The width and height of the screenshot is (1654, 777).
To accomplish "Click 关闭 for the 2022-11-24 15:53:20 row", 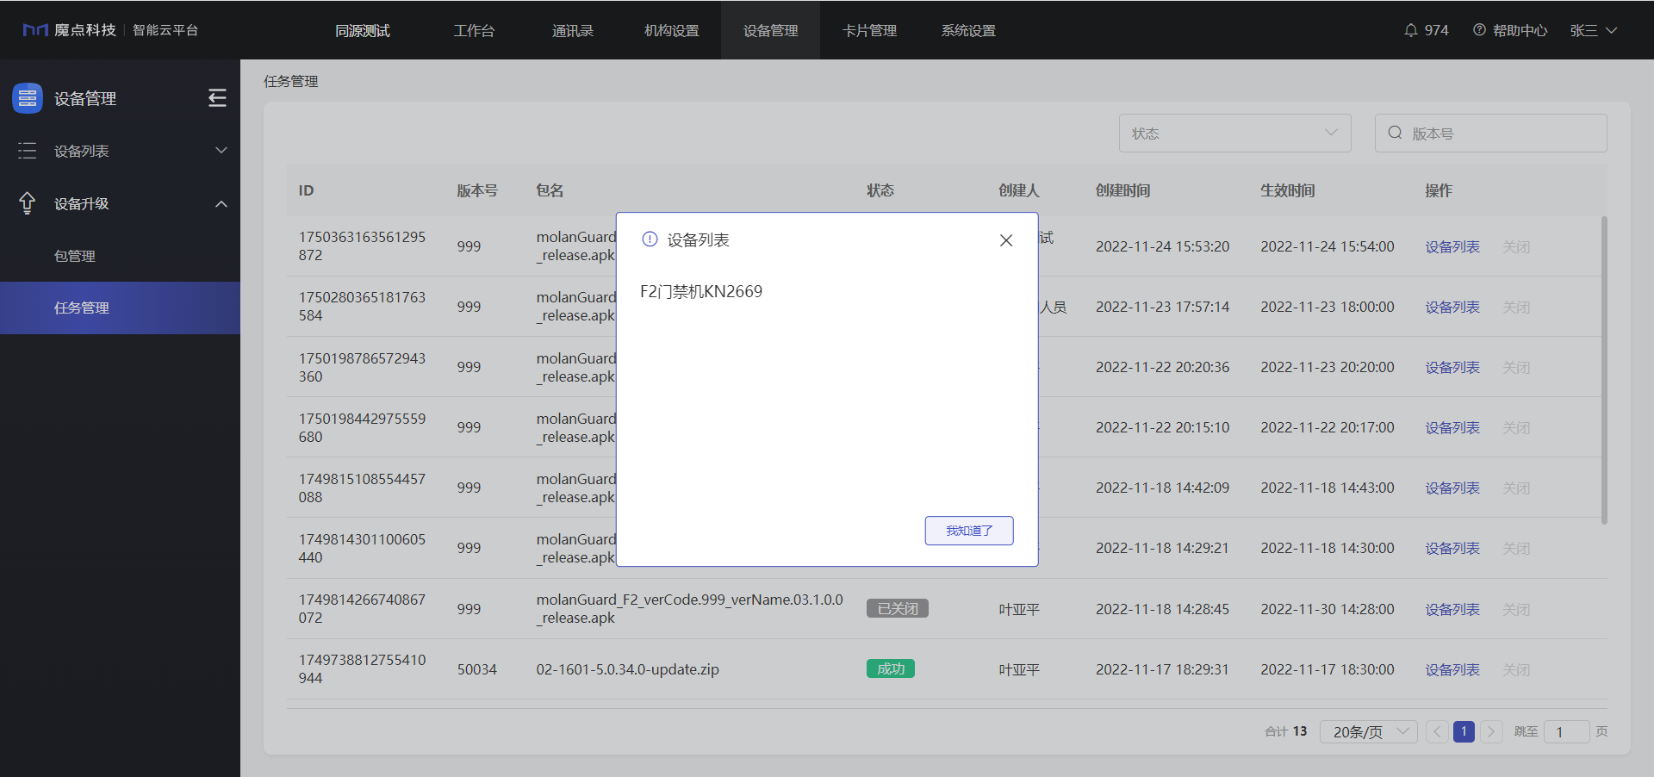I will click(x=1516, y=246).
